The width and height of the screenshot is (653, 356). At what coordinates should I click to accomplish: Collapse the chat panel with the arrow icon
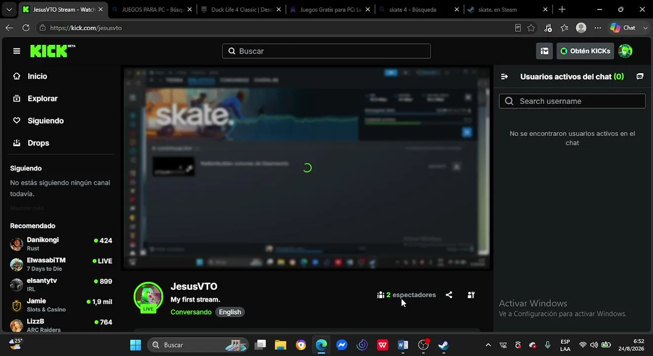tap(504, 77)
